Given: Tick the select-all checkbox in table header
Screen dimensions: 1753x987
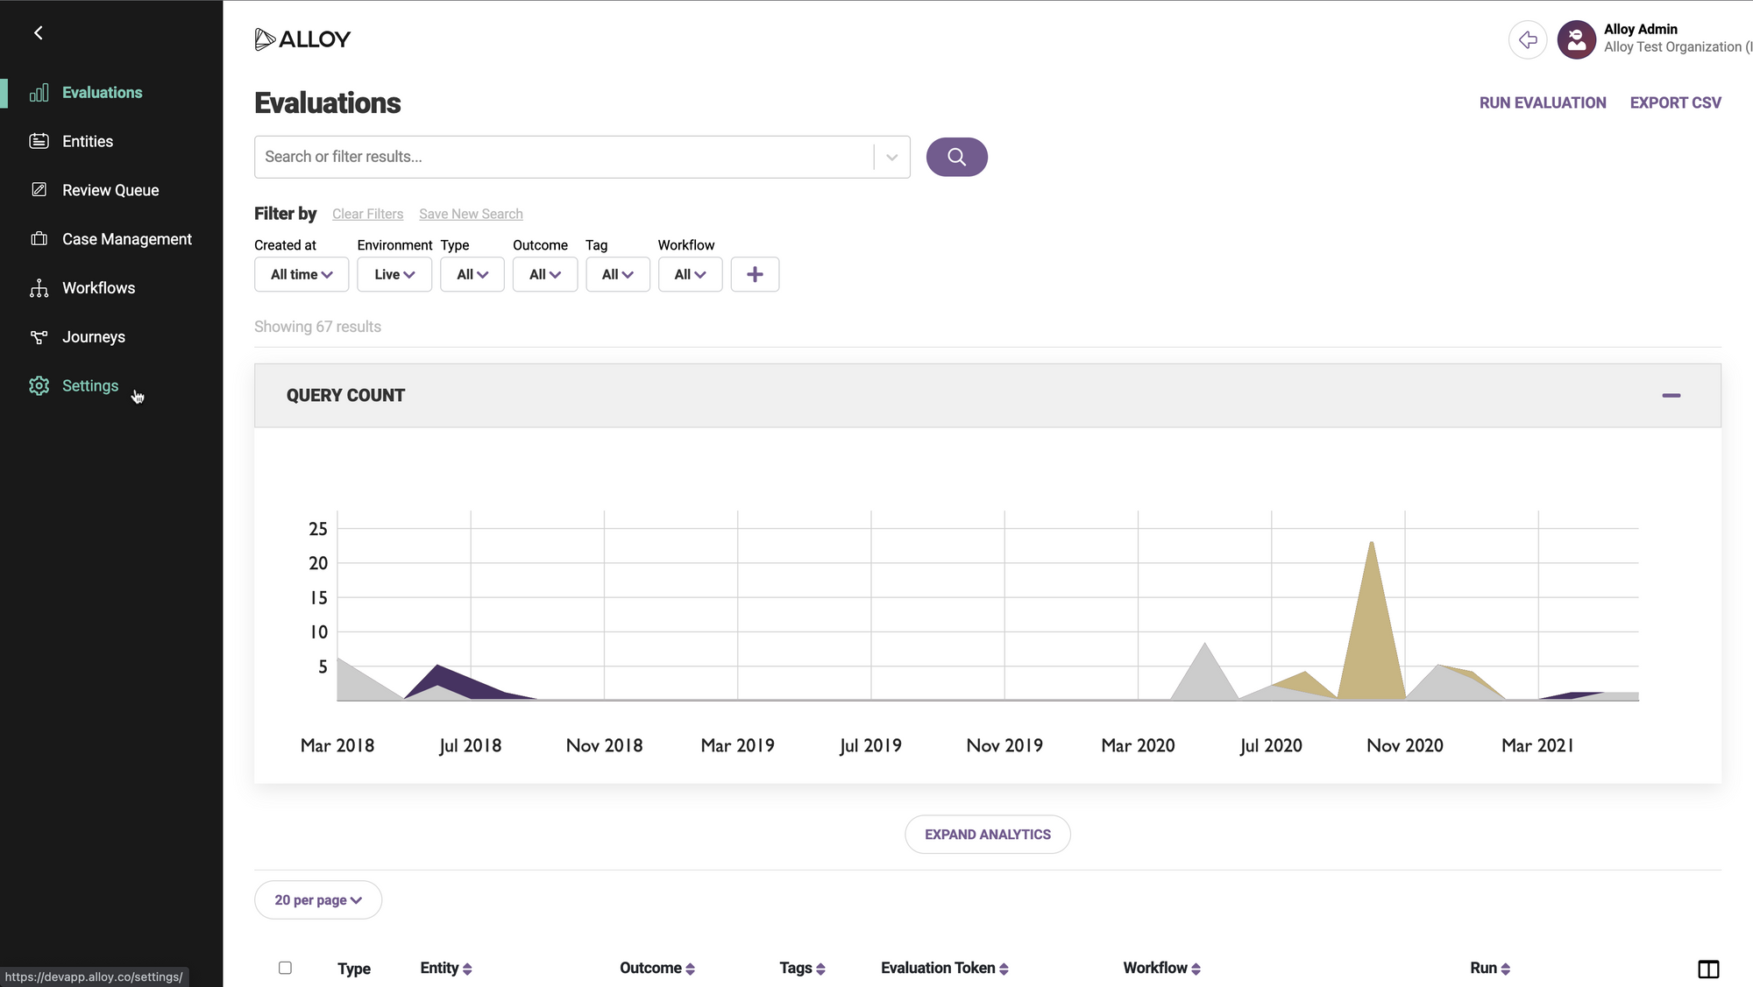Looking at the screenshot, I should pos(285,968).
